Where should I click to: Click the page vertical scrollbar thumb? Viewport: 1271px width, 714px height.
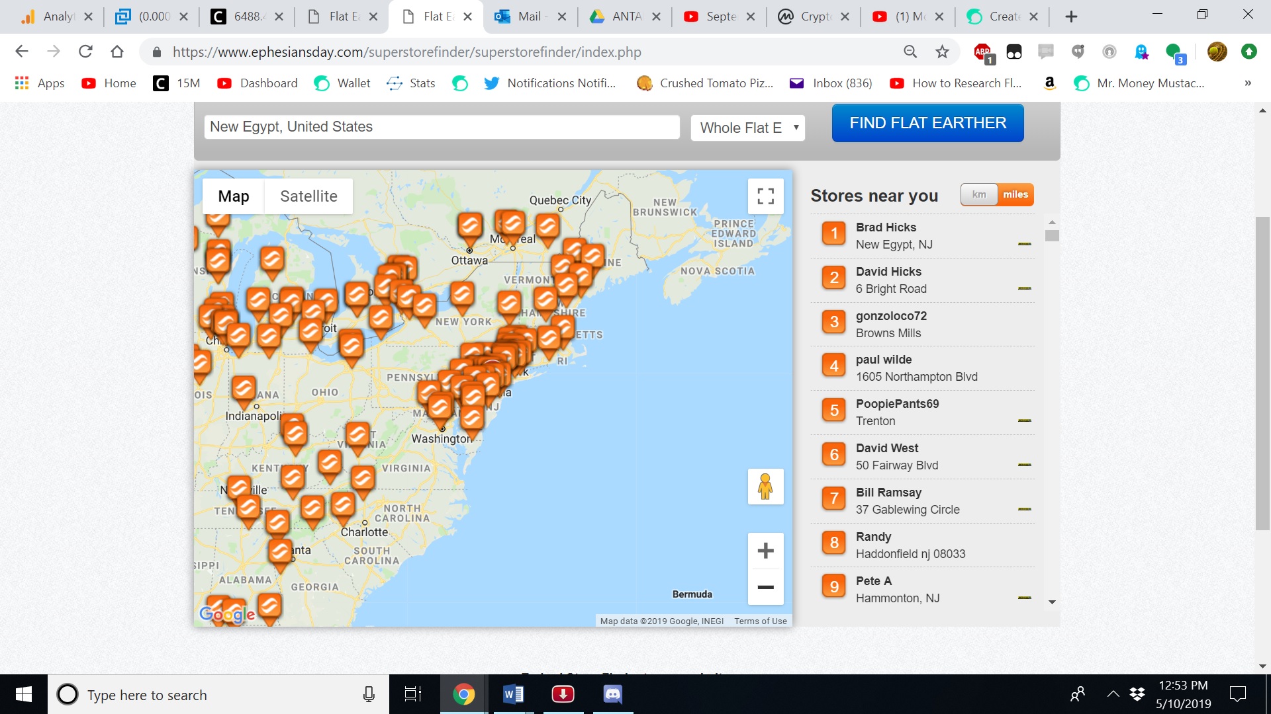(x=1262, y=374)
